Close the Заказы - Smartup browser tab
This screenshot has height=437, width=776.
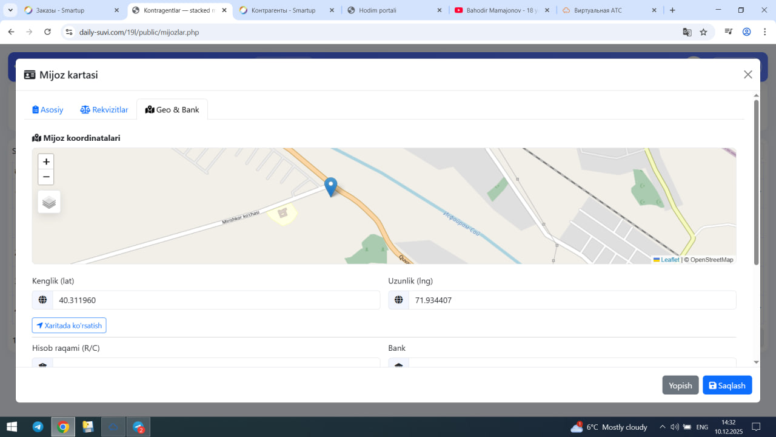click(x=116, y=10)
